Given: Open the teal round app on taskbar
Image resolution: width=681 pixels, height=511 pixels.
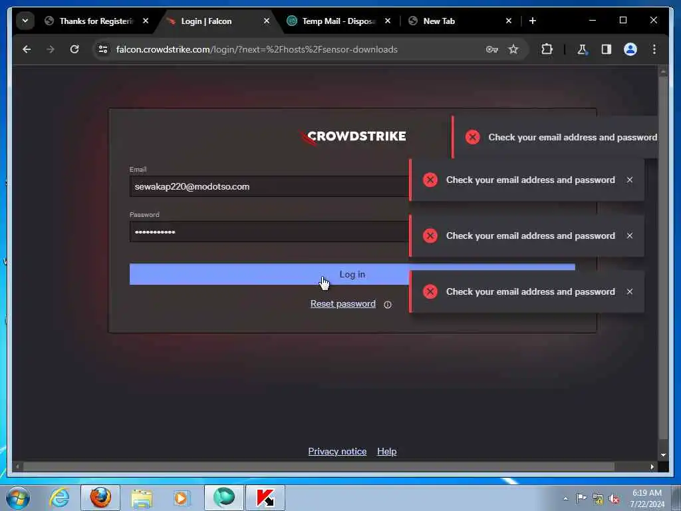Looking at the screenshot, I should 223,498.
